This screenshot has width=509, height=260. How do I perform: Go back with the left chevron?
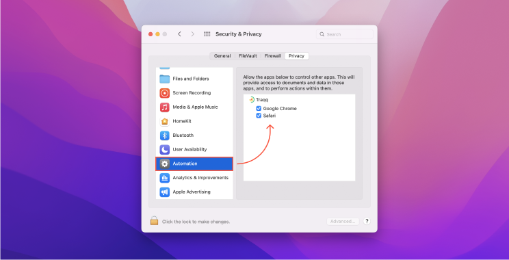pos(179,34)
